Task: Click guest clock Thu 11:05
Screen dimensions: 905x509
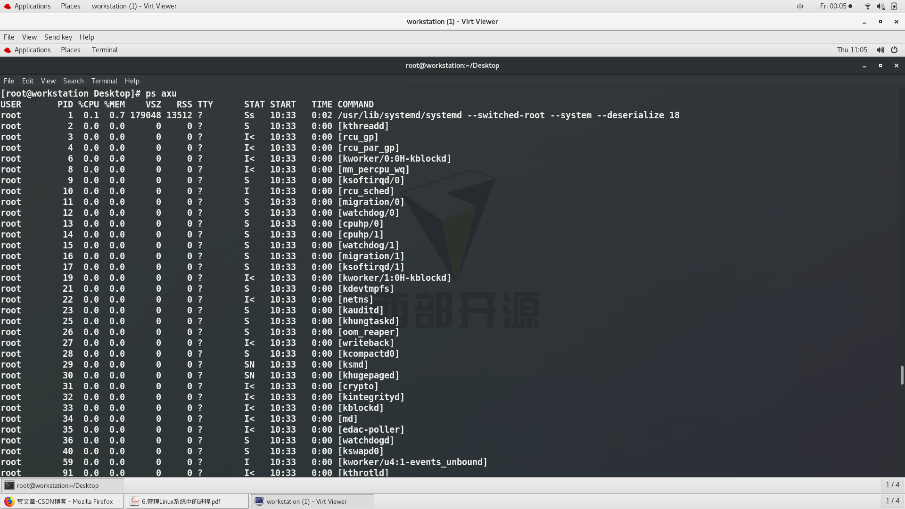Action: 852,50
